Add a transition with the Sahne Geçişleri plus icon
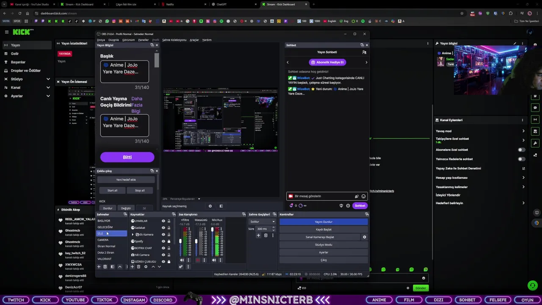The height and width of the screenshot is (305, 542). [x=258, y=235]
